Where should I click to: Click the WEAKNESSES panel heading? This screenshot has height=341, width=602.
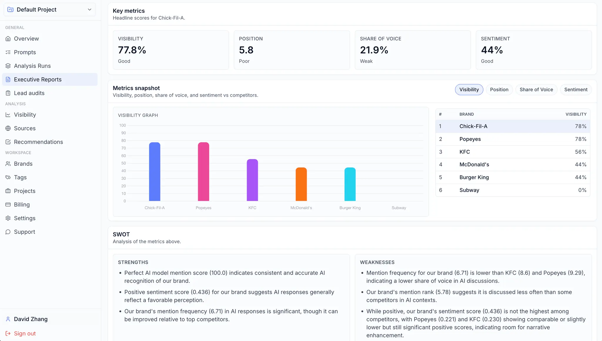tap(377, 262)
